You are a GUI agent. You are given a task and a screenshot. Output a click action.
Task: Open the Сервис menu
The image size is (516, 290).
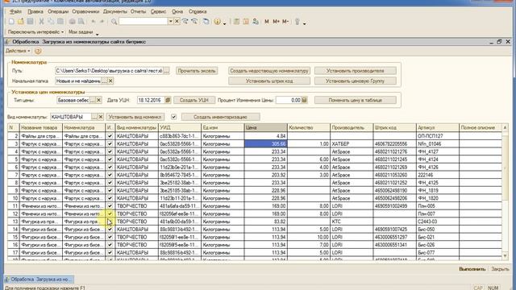[x=158, y=11]
